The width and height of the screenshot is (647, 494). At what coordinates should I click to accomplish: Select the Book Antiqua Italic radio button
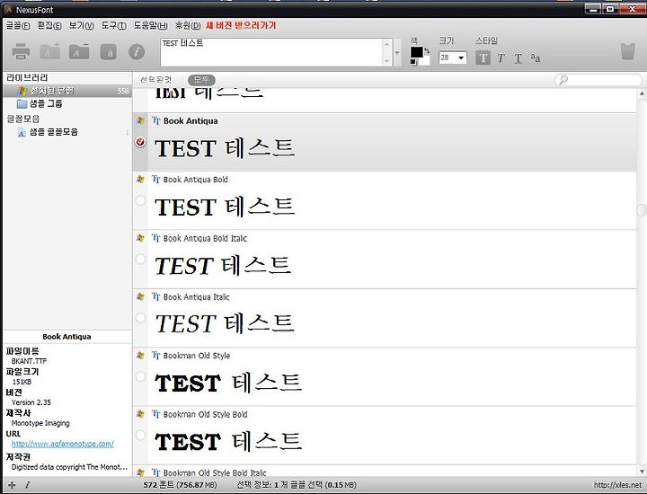point(140,318)
